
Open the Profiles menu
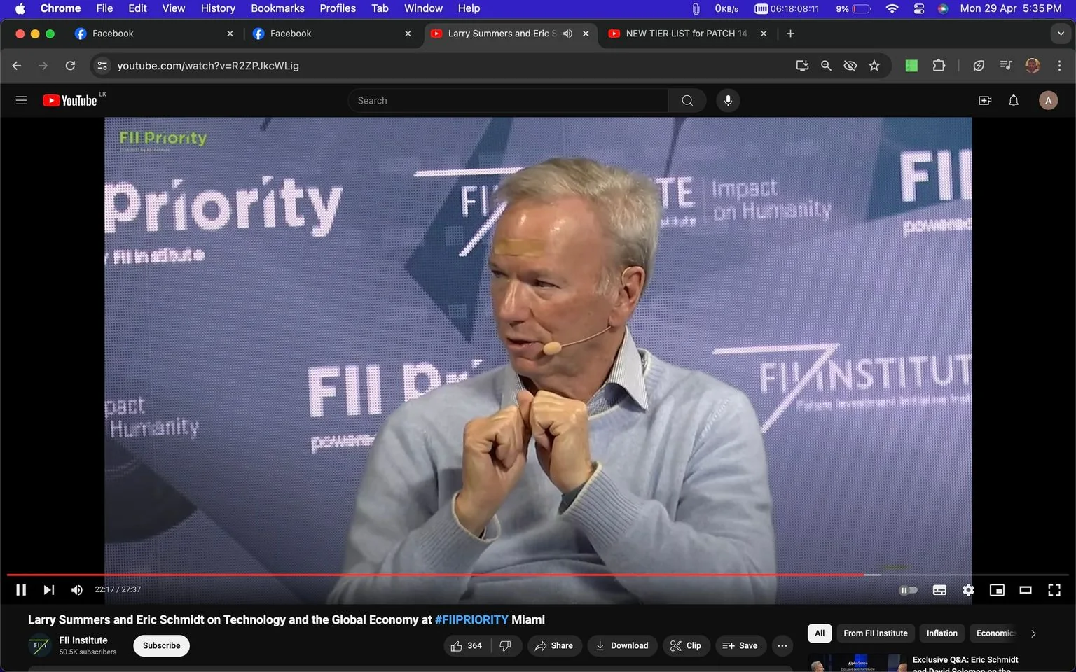(x=338, y=8)
